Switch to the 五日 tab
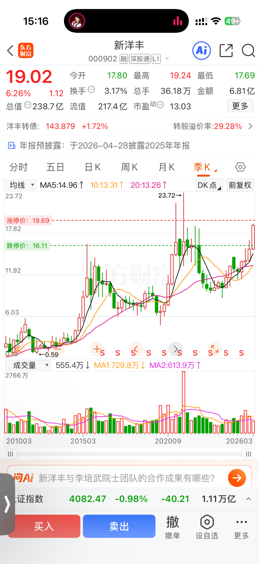The height and width of the screenshot is (564, 259). tap(55, 167)
